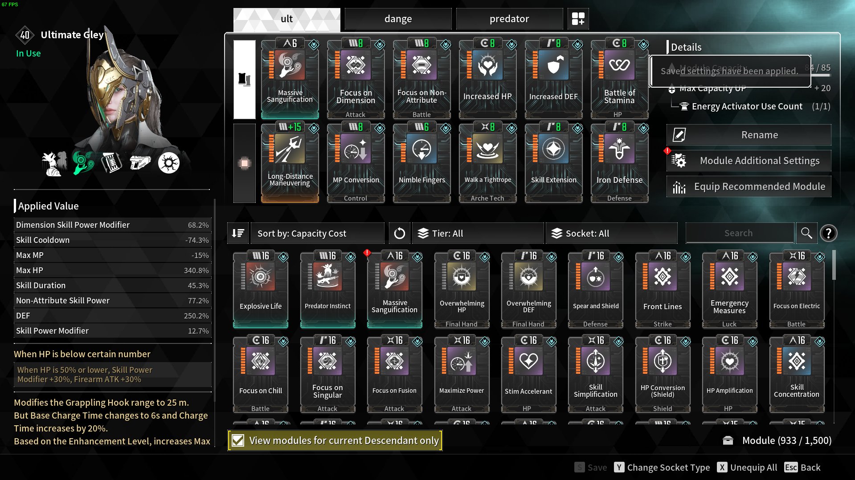Click the Rename button
This screenshot has height=480, width=855.
[x=749, y=135]
